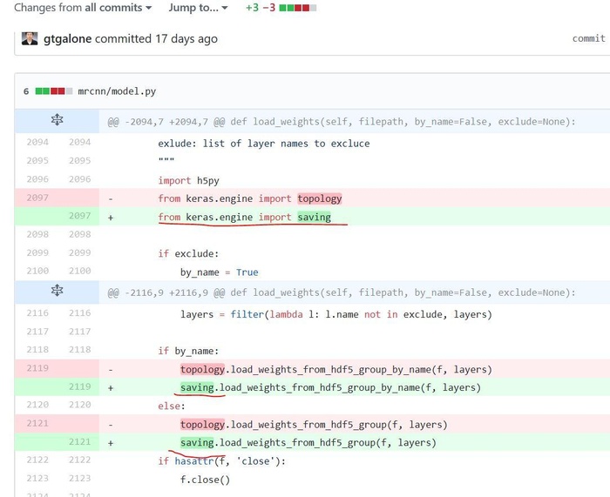
Task: Click removed topology.load_weights_from_hdf5_group(f, layers) line
Action: pyautogui.click(x=314, y=425)
